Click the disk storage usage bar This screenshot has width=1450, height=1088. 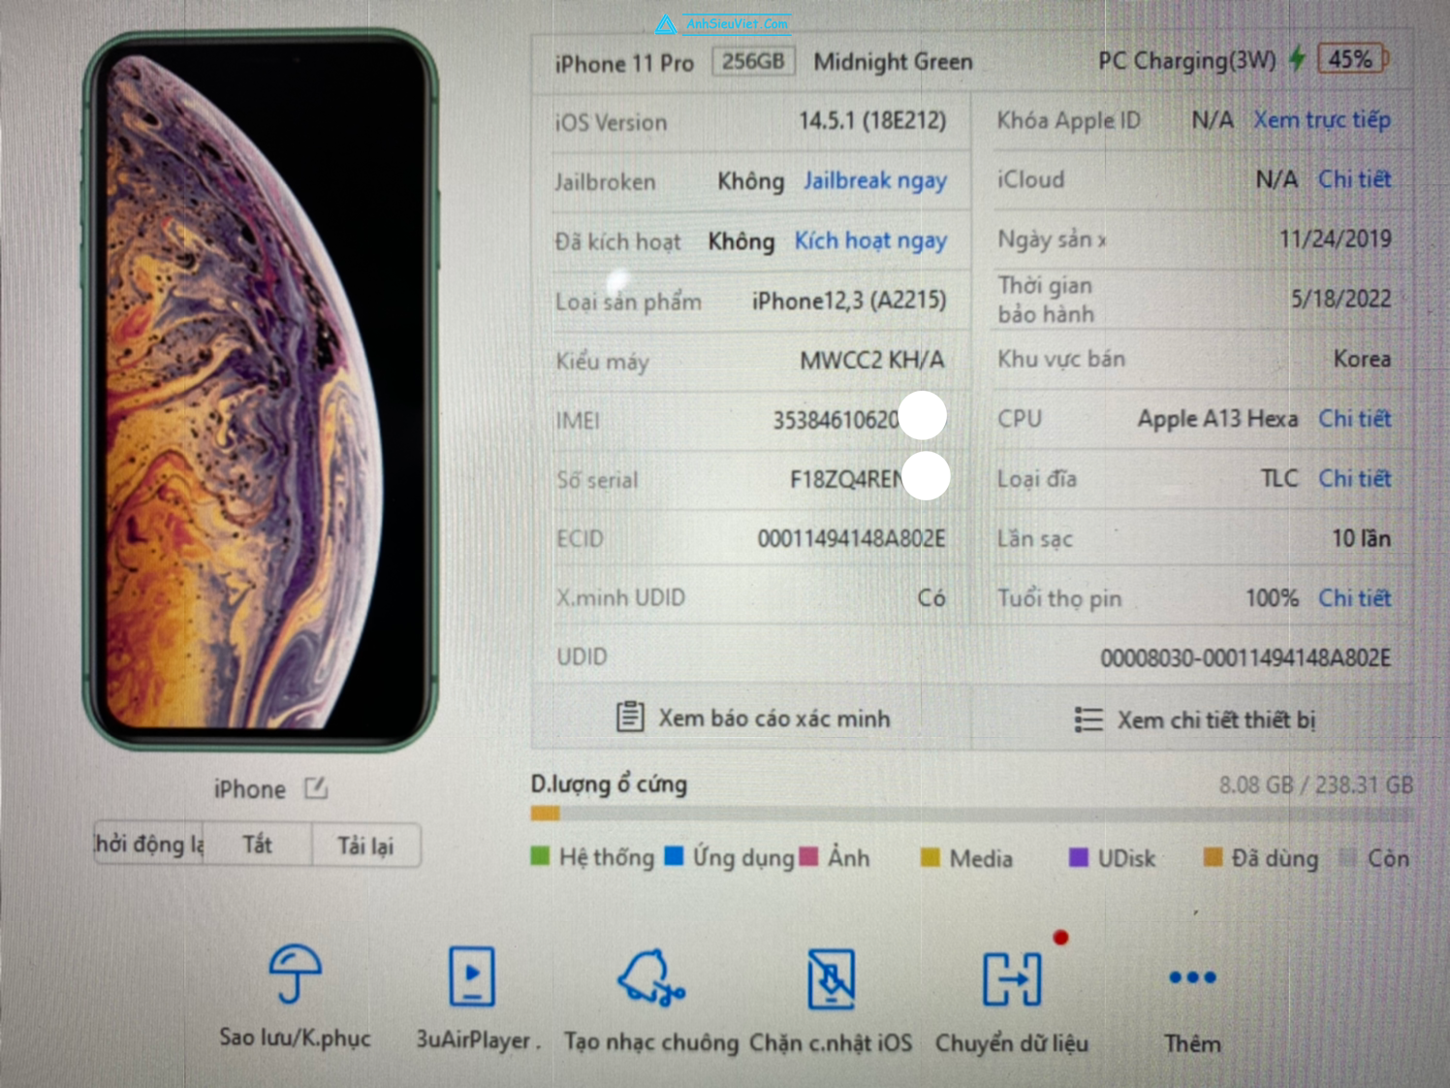pos(971,815)
